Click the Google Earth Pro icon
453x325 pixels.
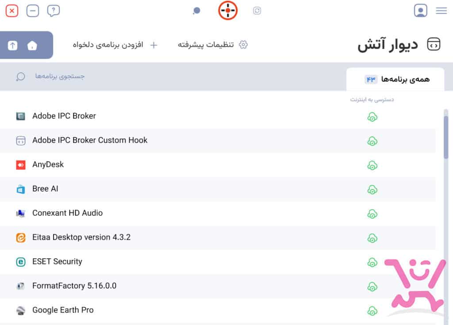(x=20, y=310)
